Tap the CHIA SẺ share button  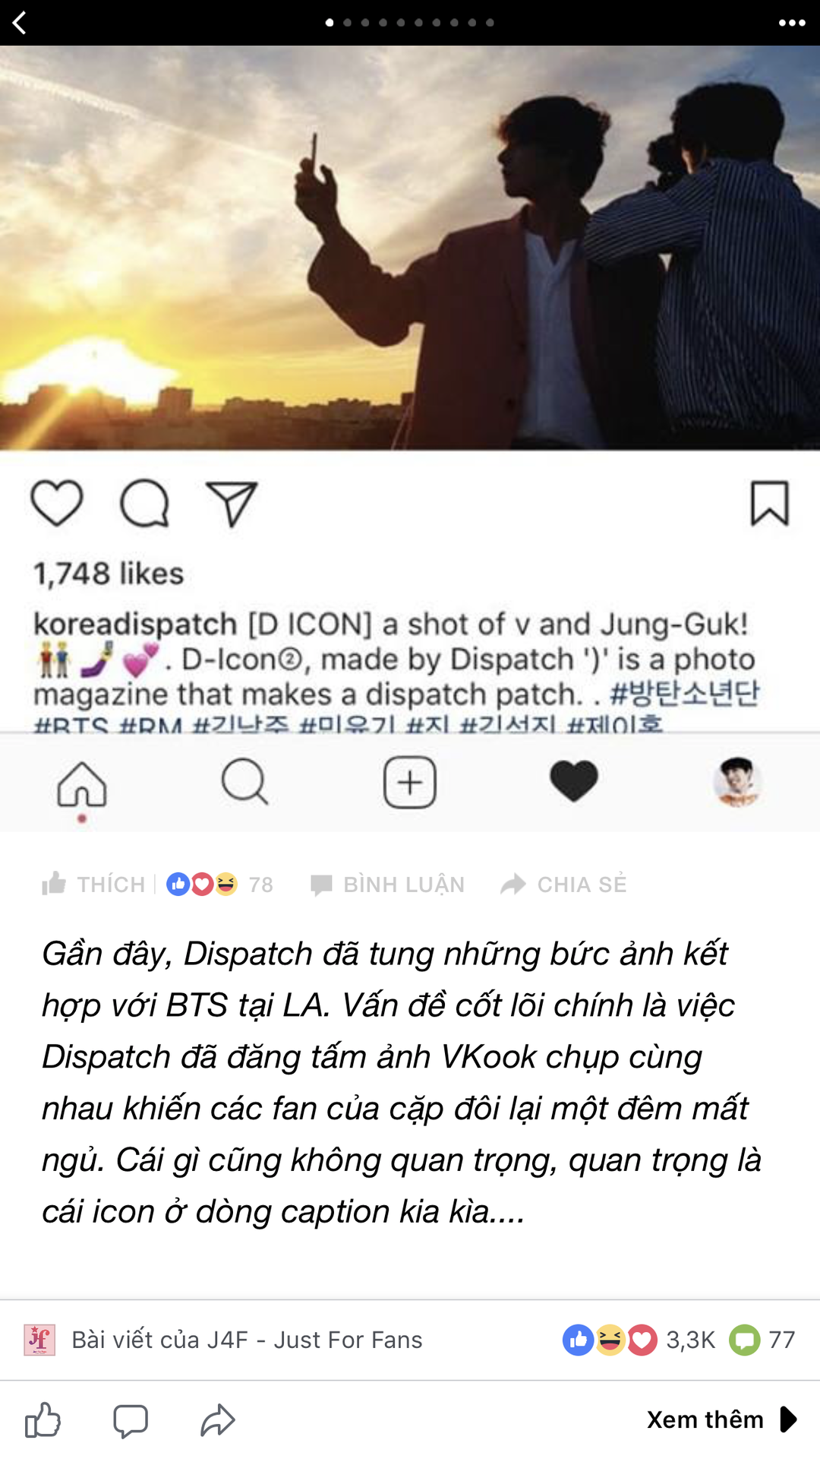[563, 884]
